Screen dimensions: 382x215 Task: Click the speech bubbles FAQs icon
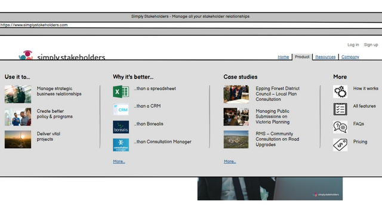(x=340, y=127)
